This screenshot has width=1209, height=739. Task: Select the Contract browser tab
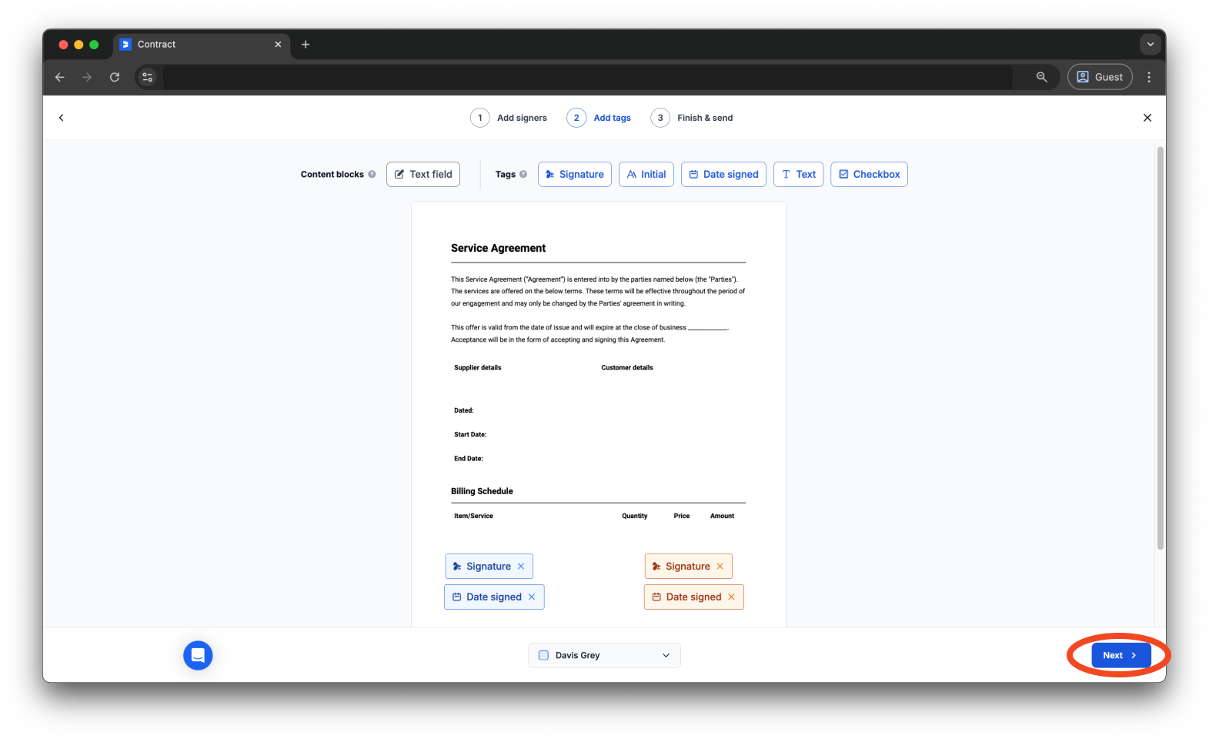(x=202, y=45)
